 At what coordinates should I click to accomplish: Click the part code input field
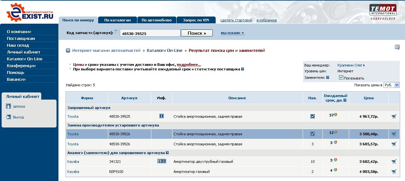[x=150, y=33]
